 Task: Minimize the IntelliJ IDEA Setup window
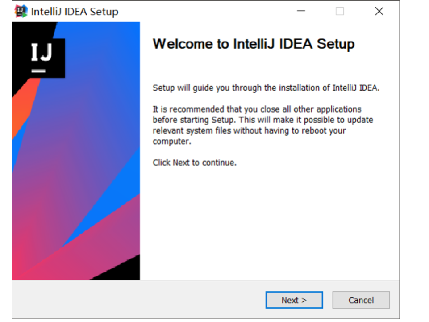coord(301,12)
